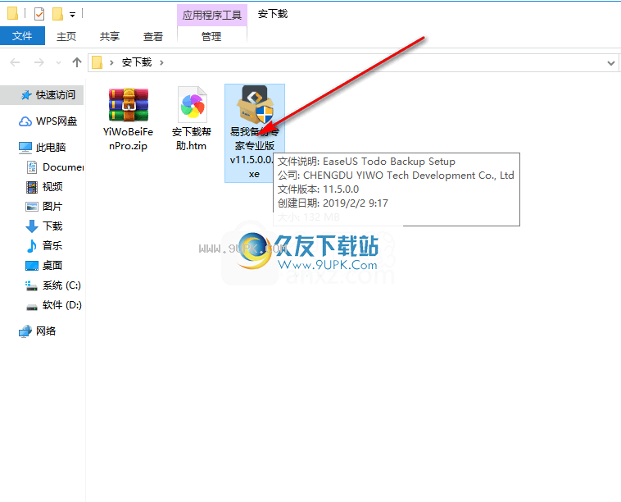
Task: Click the 软件 (D:) drive icon
Action: pos(32,307)
